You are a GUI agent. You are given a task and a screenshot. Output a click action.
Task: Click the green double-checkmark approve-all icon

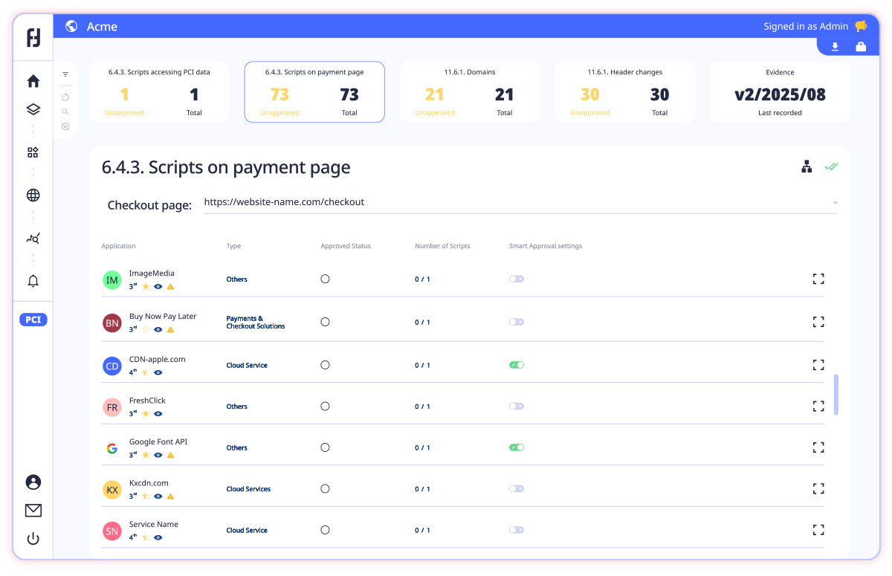(x=831, y=166)
